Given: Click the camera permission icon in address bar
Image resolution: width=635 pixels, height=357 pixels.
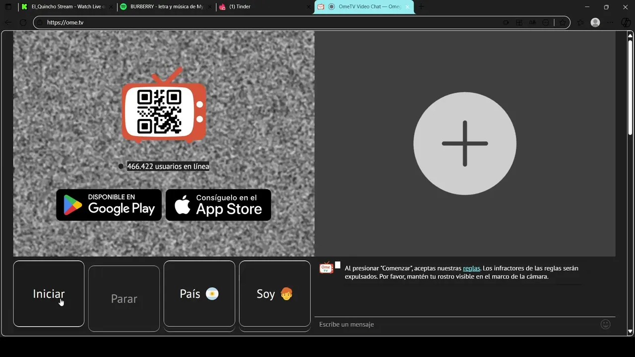Looking at the screenshot, I should click(506, 22).
